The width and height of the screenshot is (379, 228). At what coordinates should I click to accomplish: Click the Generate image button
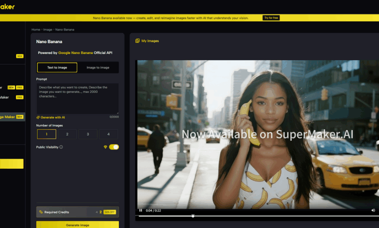(x=78, y=225)
